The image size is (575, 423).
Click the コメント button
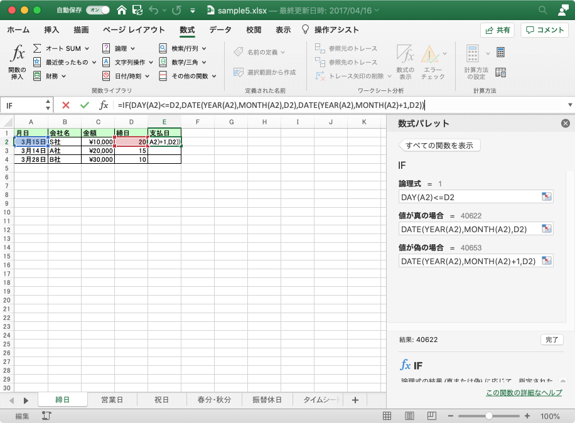click(545, 30)
